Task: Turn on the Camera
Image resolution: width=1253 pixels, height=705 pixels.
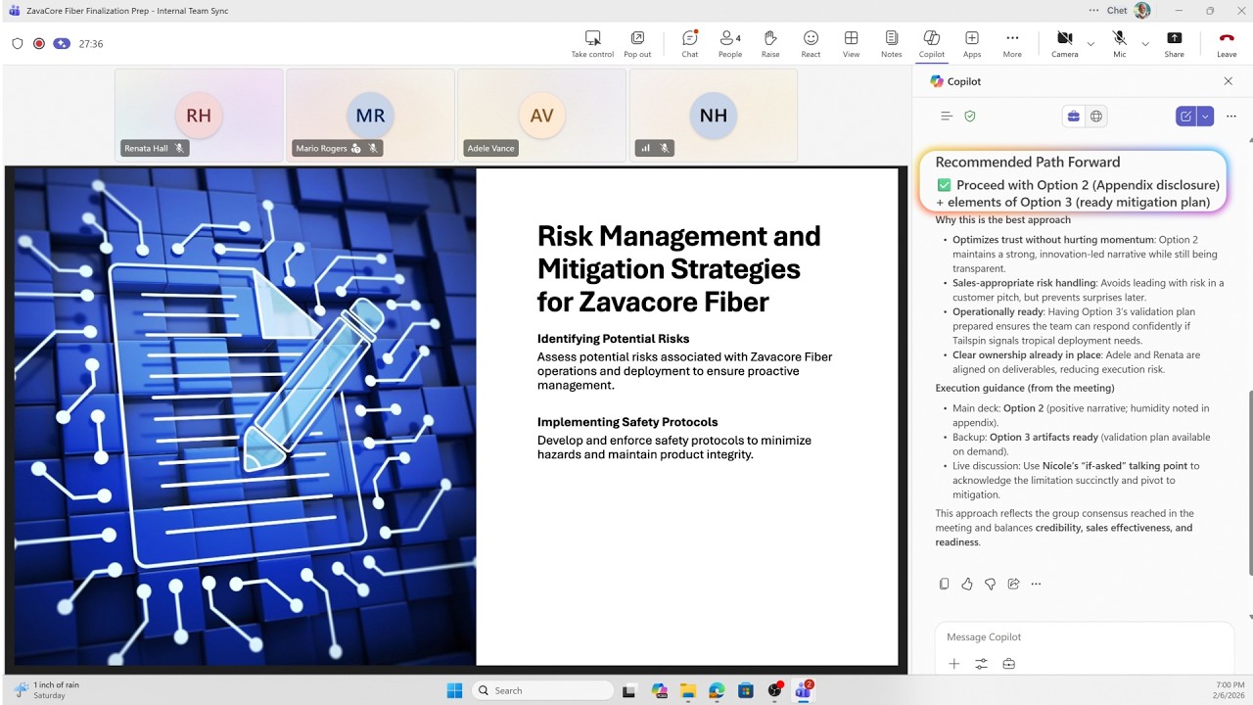Action: click(x=1064, y=43)
